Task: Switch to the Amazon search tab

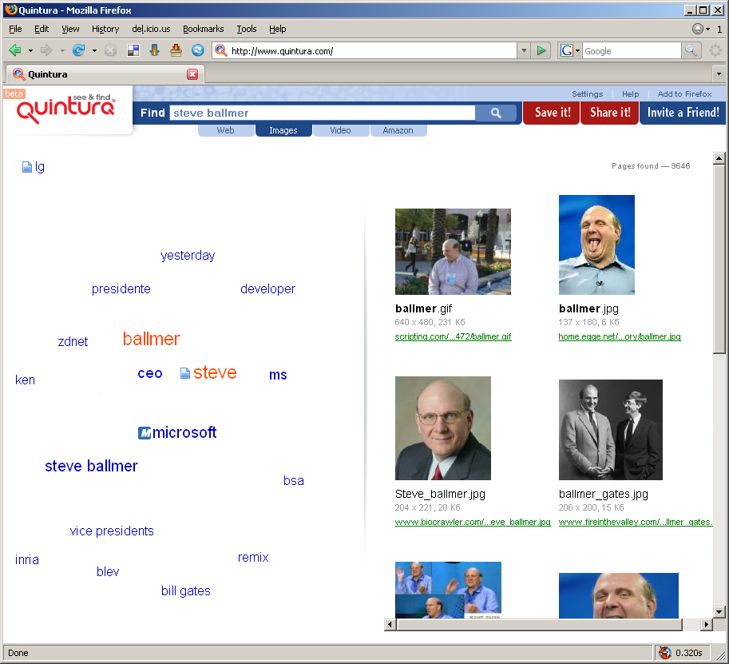Action: tap(398, 130)
